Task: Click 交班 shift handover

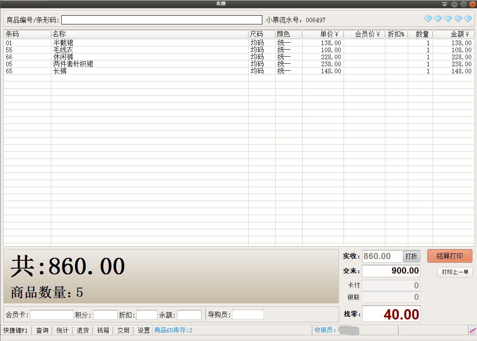Action: (x=123, y=330)
